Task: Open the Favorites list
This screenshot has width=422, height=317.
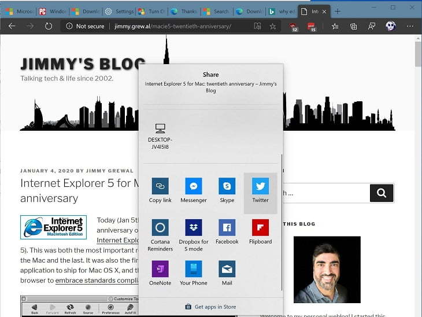Action: [x=335, y=26]
